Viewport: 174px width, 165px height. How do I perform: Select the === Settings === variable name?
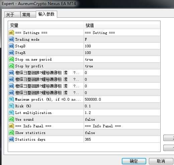tap(31, 33)
